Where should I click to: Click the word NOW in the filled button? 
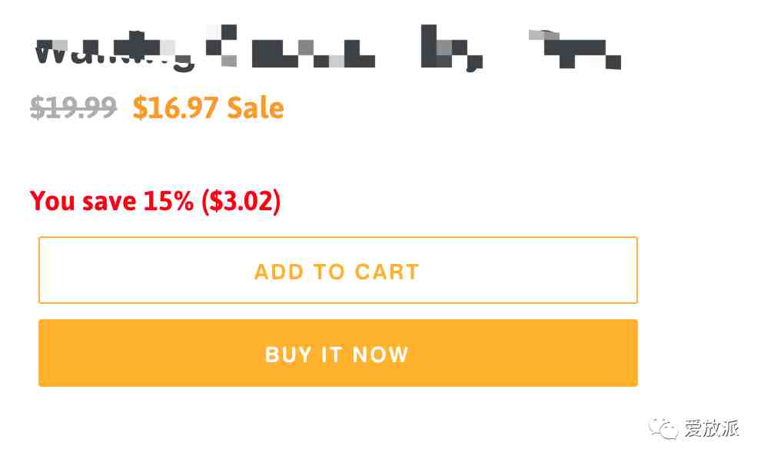[380, 355]
